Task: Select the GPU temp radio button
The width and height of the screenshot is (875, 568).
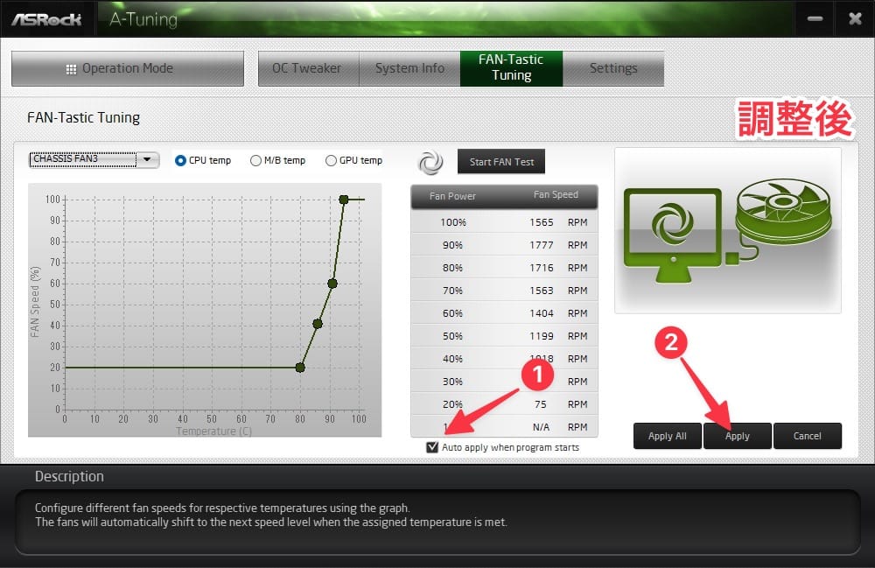Action: [x=331, y=161]
